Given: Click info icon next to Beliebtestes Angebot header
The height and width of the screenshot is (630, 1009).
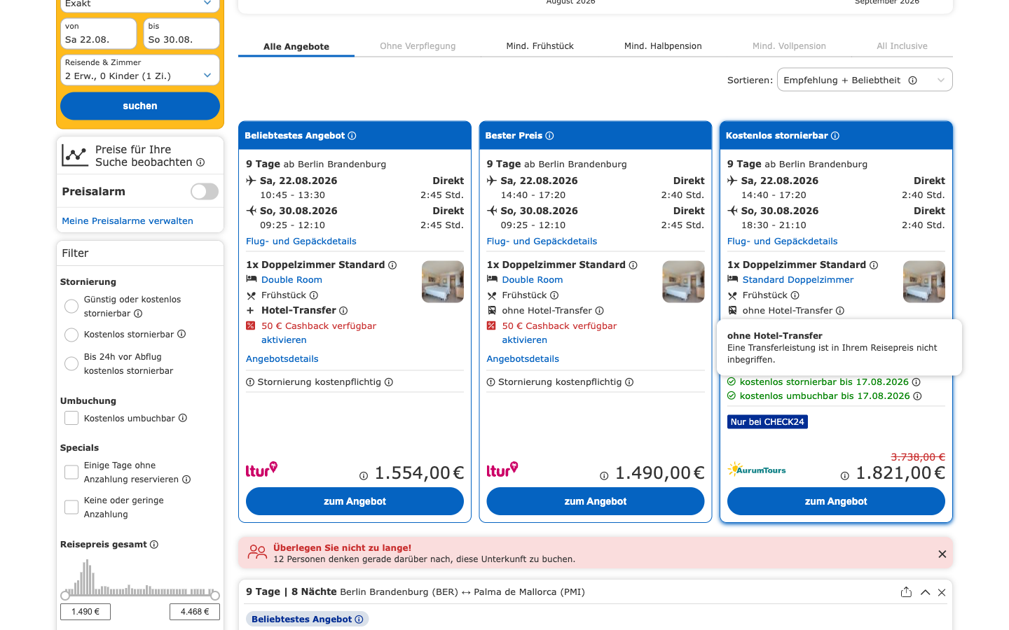Looking at the screenshot, I should (352, 136).
